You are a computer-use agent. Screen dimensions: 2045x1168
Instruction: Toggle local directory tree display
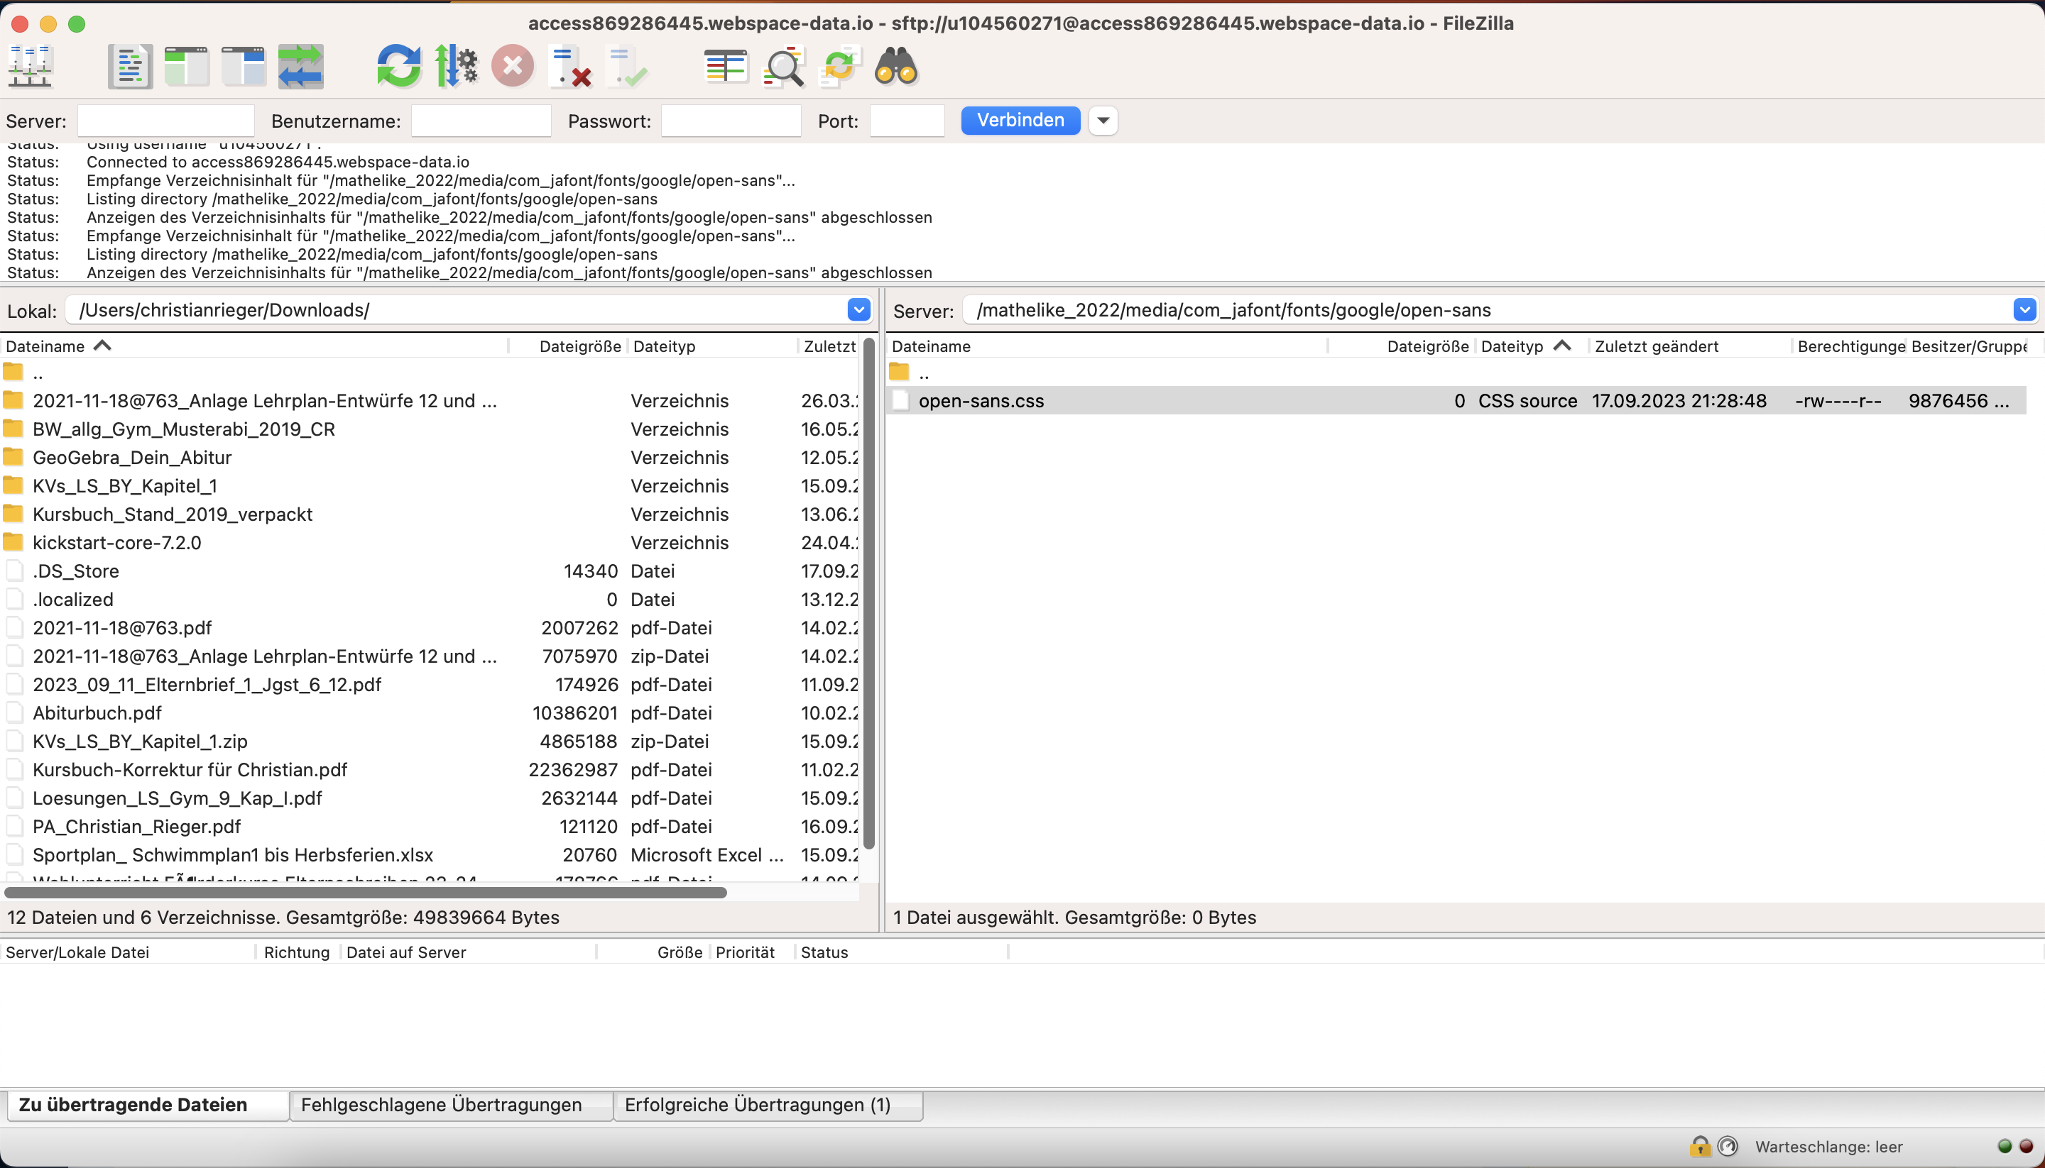[x=186, y=67]
